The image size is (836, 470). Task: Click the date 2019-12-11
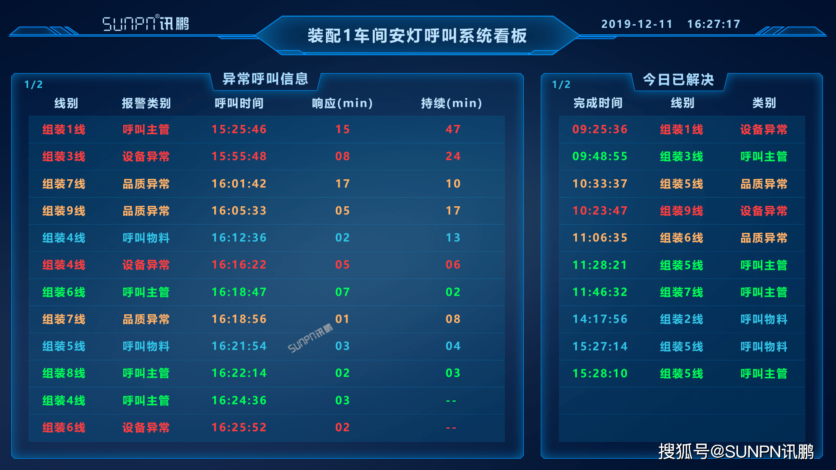tap(637, 24)
